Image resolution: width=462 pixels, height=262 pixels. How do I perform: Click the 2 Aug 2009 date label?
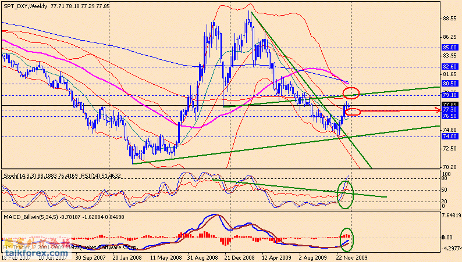pos(312,257)
